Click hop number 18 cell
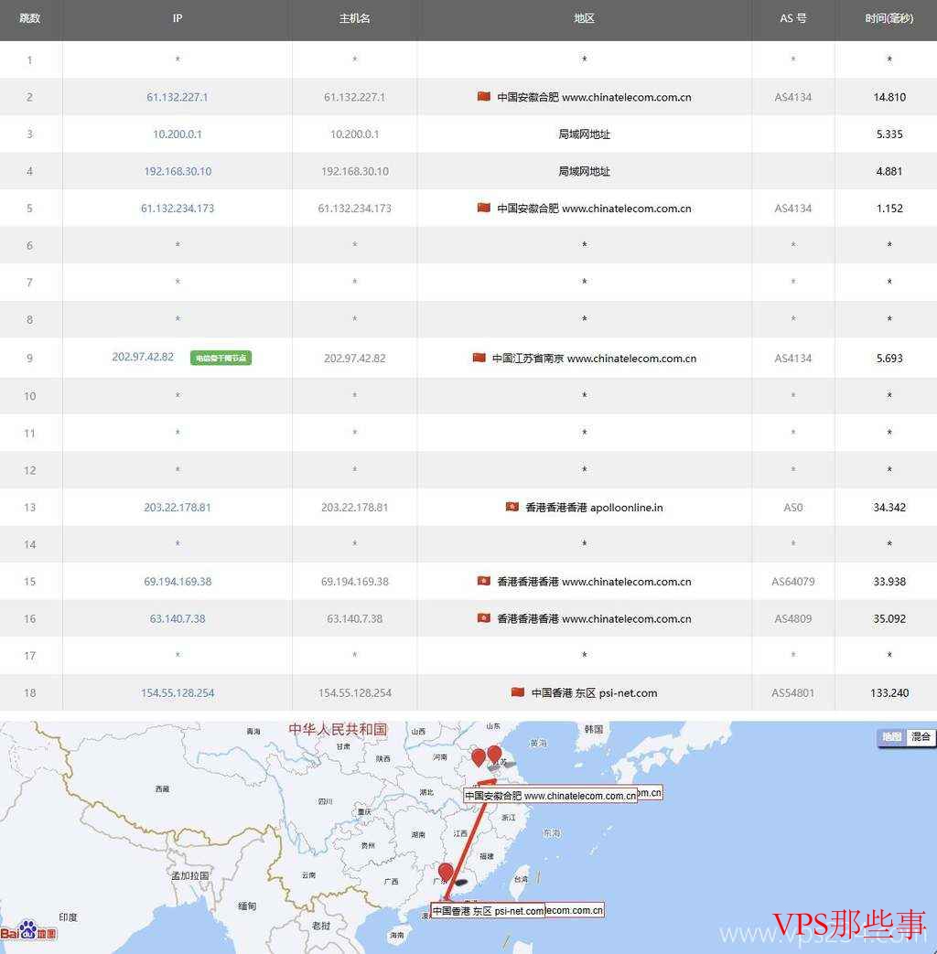The height and width of the screenshot is (954, 937). point(30,693)
